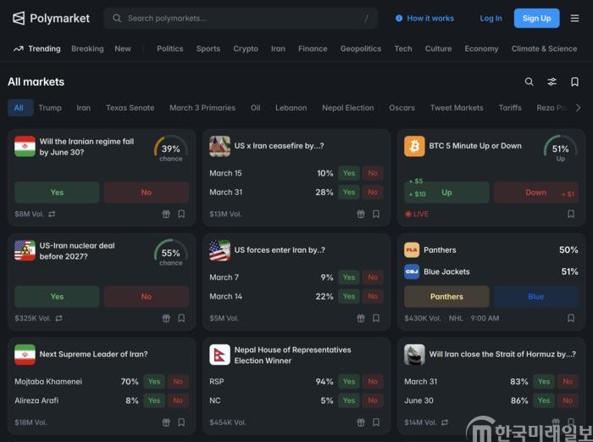Select the Oil filter chip
593x442 pixels.
256,108
